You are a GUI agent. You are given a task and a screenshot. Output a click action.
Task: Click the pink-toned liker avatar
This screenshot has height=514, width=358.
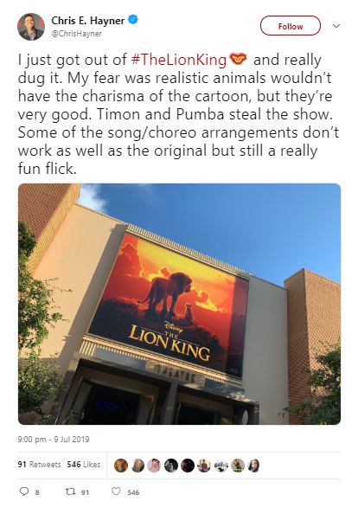click(154, 466)
